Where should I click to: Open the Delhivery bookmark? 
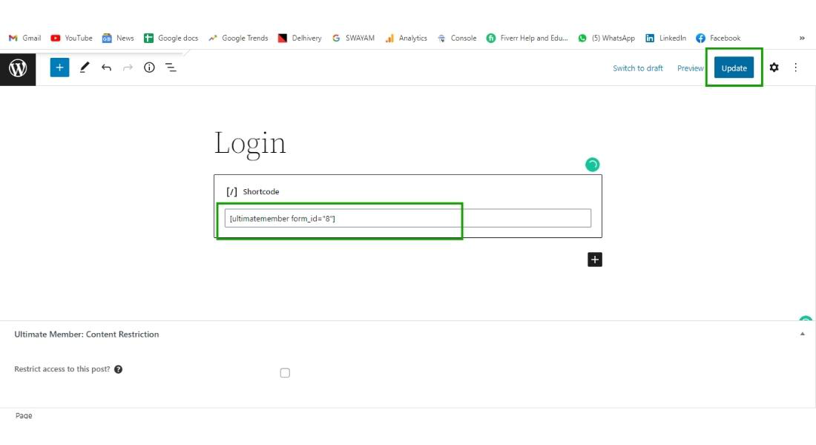[300, 38]
